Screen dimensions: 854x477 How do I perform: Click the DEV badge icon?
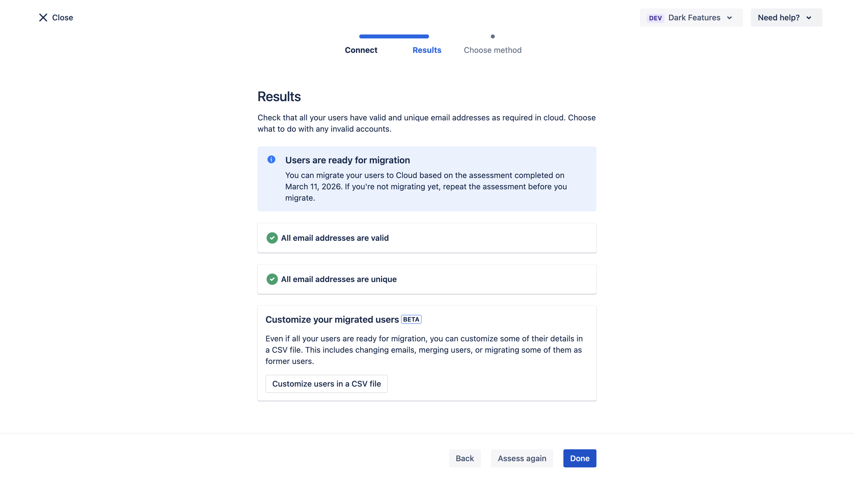point(655,18)
